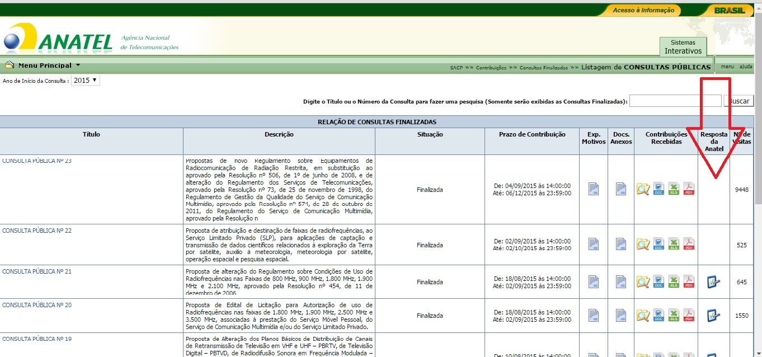Go to Contribuições breadcrumb
This screenshot has width=762, height=357.
[x=491, y=68]
